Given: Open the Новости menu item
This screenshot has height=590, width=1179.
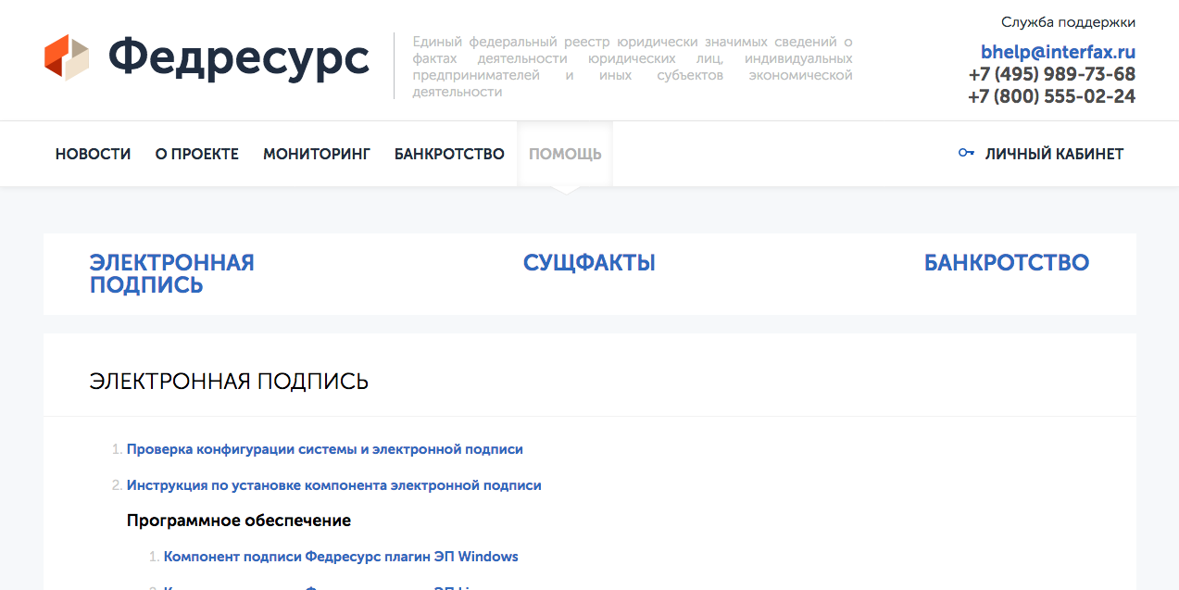Looking at the screenshot, I should click(x=94, y=154).
